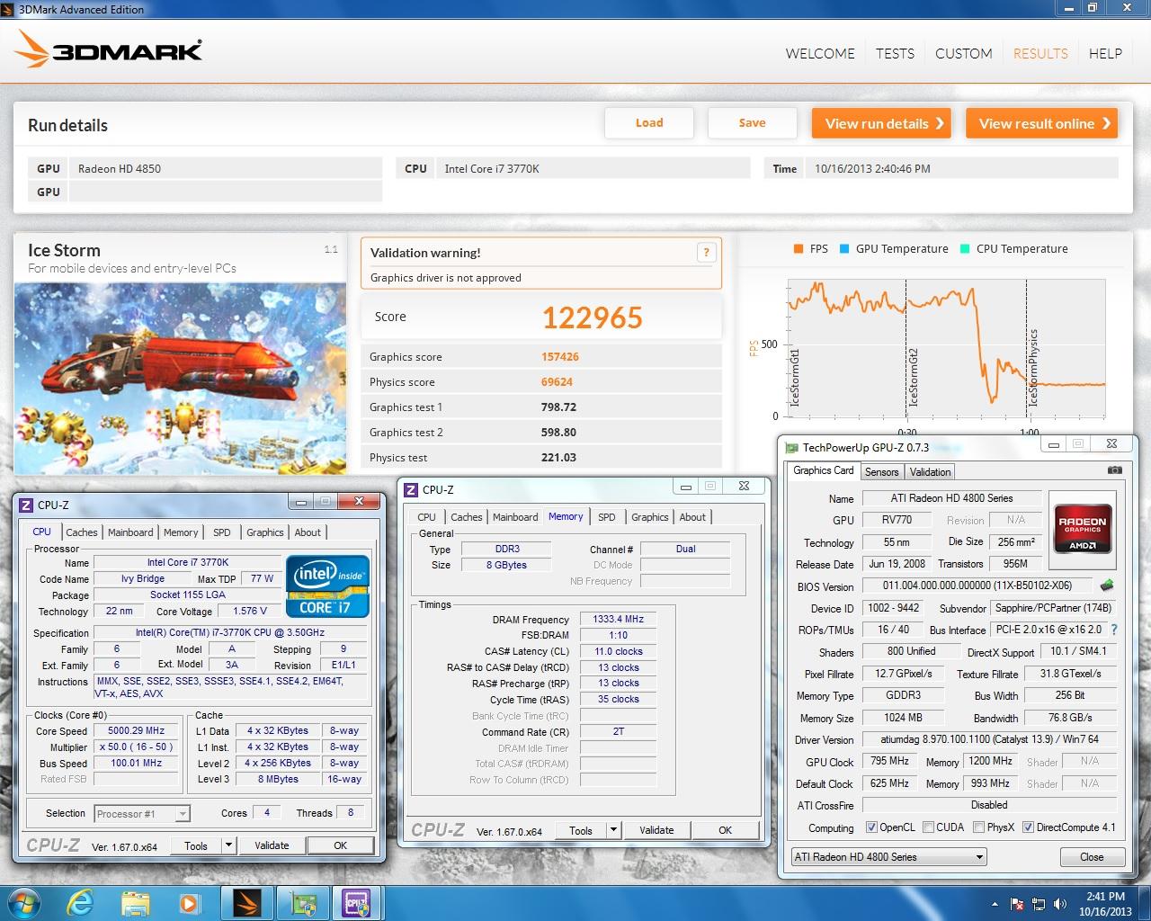The height and width of the screenshot is (921, 1151).
Task: Open the ATI Radeon HD 4800 Series dropdown
Action: click(888, 856)
